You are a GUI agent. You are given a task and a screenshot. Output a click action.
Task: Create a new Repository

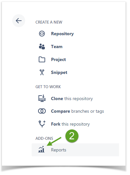tap(62, 34)
